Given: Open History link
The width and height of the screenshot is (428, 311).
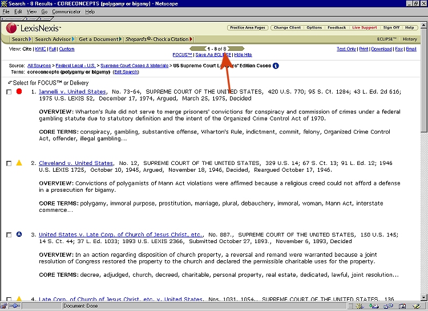Looking at the screenshot, I should click(410, 39).
